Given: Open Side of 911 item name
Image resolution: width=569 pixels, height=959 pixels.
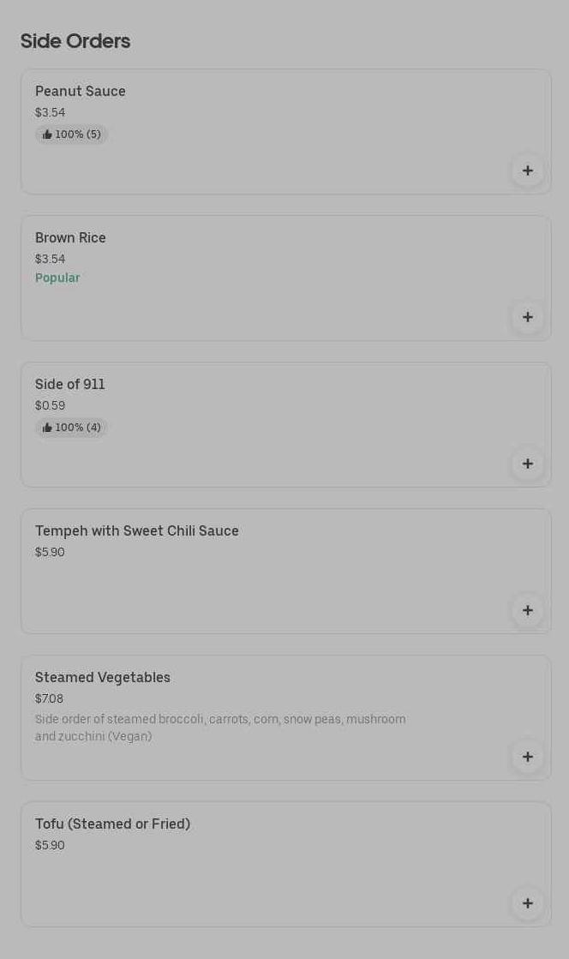Looking at the screenshot, I should pos(70,385).
